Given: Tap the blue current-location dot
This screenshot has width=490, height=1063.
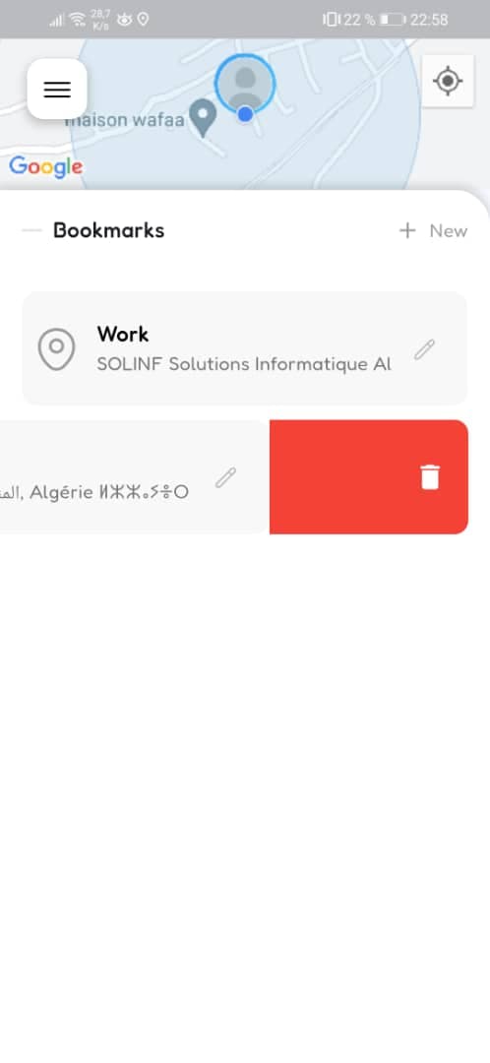Looking at the screenshot, I should pyautogui.click(x=245, y=114).
